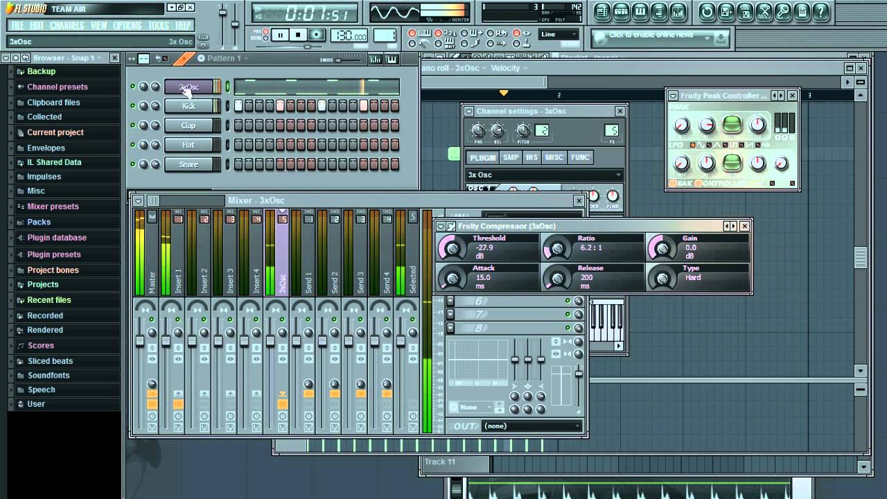This screenshot has width=887, height=499.
Task: Open the keyboard editor in the Step Sequencer
Action: [x=392, y=59]
